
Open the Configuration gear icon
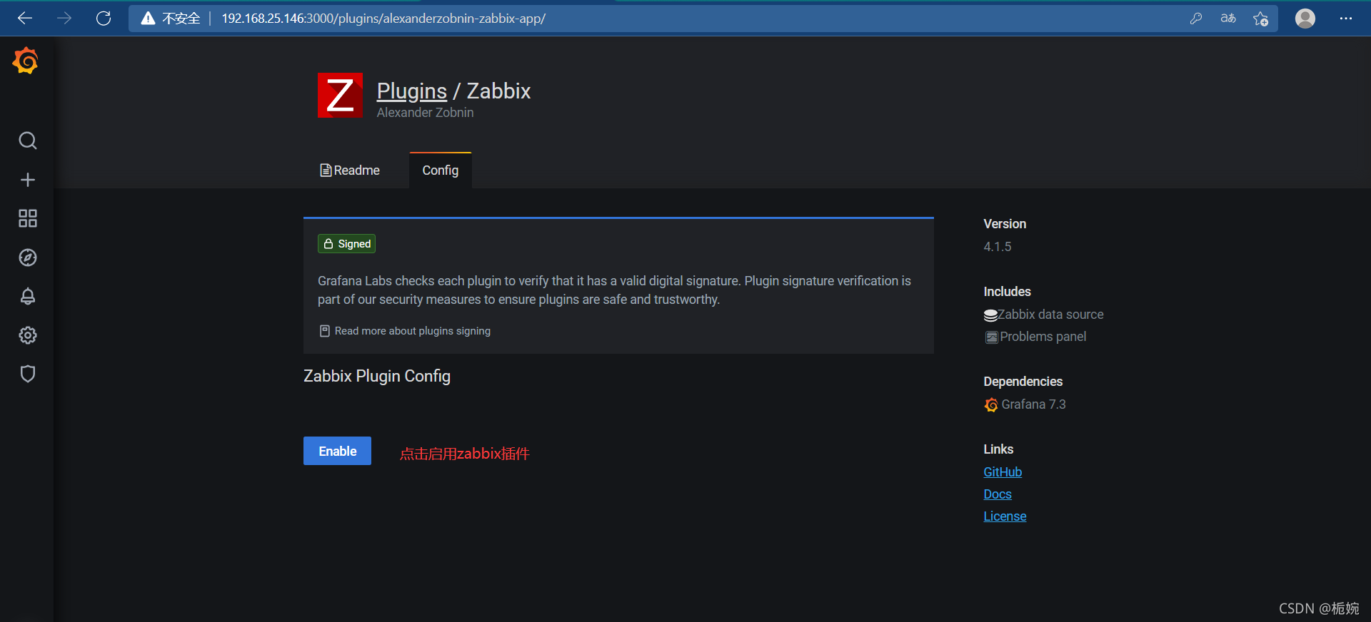click(x=28, y=335)
